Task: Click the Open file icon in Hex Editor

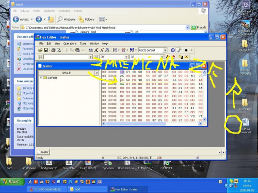Action: [x=40, y=50]
